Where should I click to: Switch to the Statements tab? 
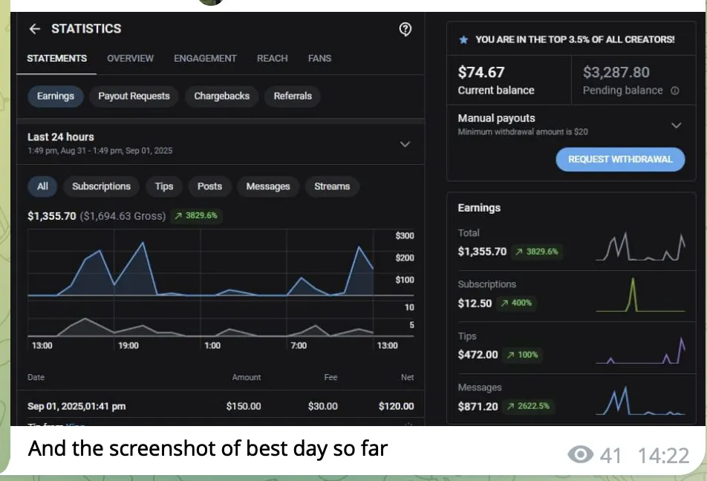(x=56, y=58)
